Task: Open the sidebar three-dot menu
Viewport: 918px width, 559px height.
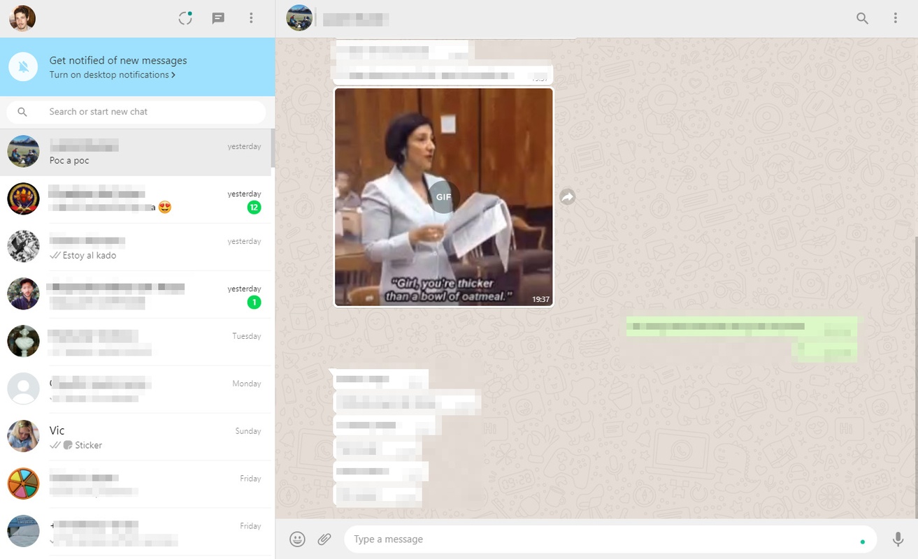Action: (251, 18)
